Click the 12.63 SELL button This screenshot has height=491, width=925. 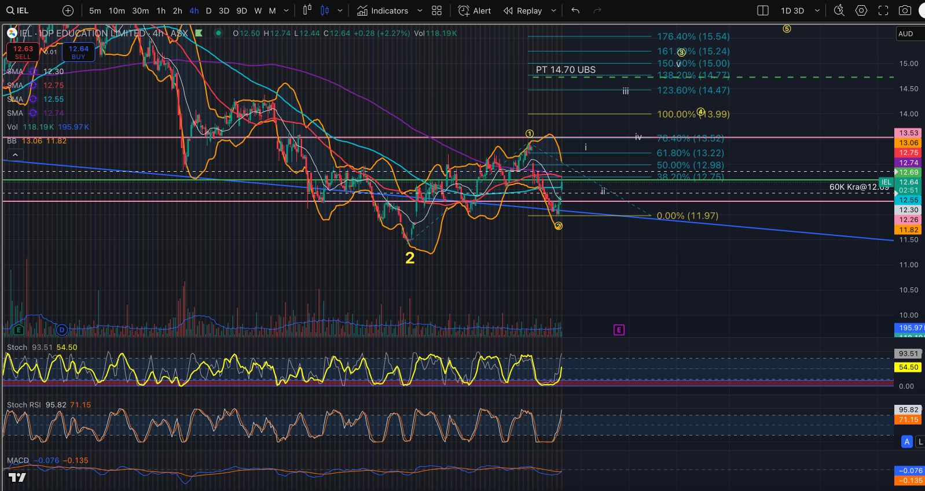(23, 52)
